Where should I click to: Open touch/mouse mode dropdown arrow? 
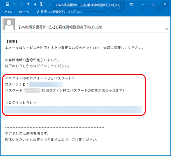click(x=45, y=4)
